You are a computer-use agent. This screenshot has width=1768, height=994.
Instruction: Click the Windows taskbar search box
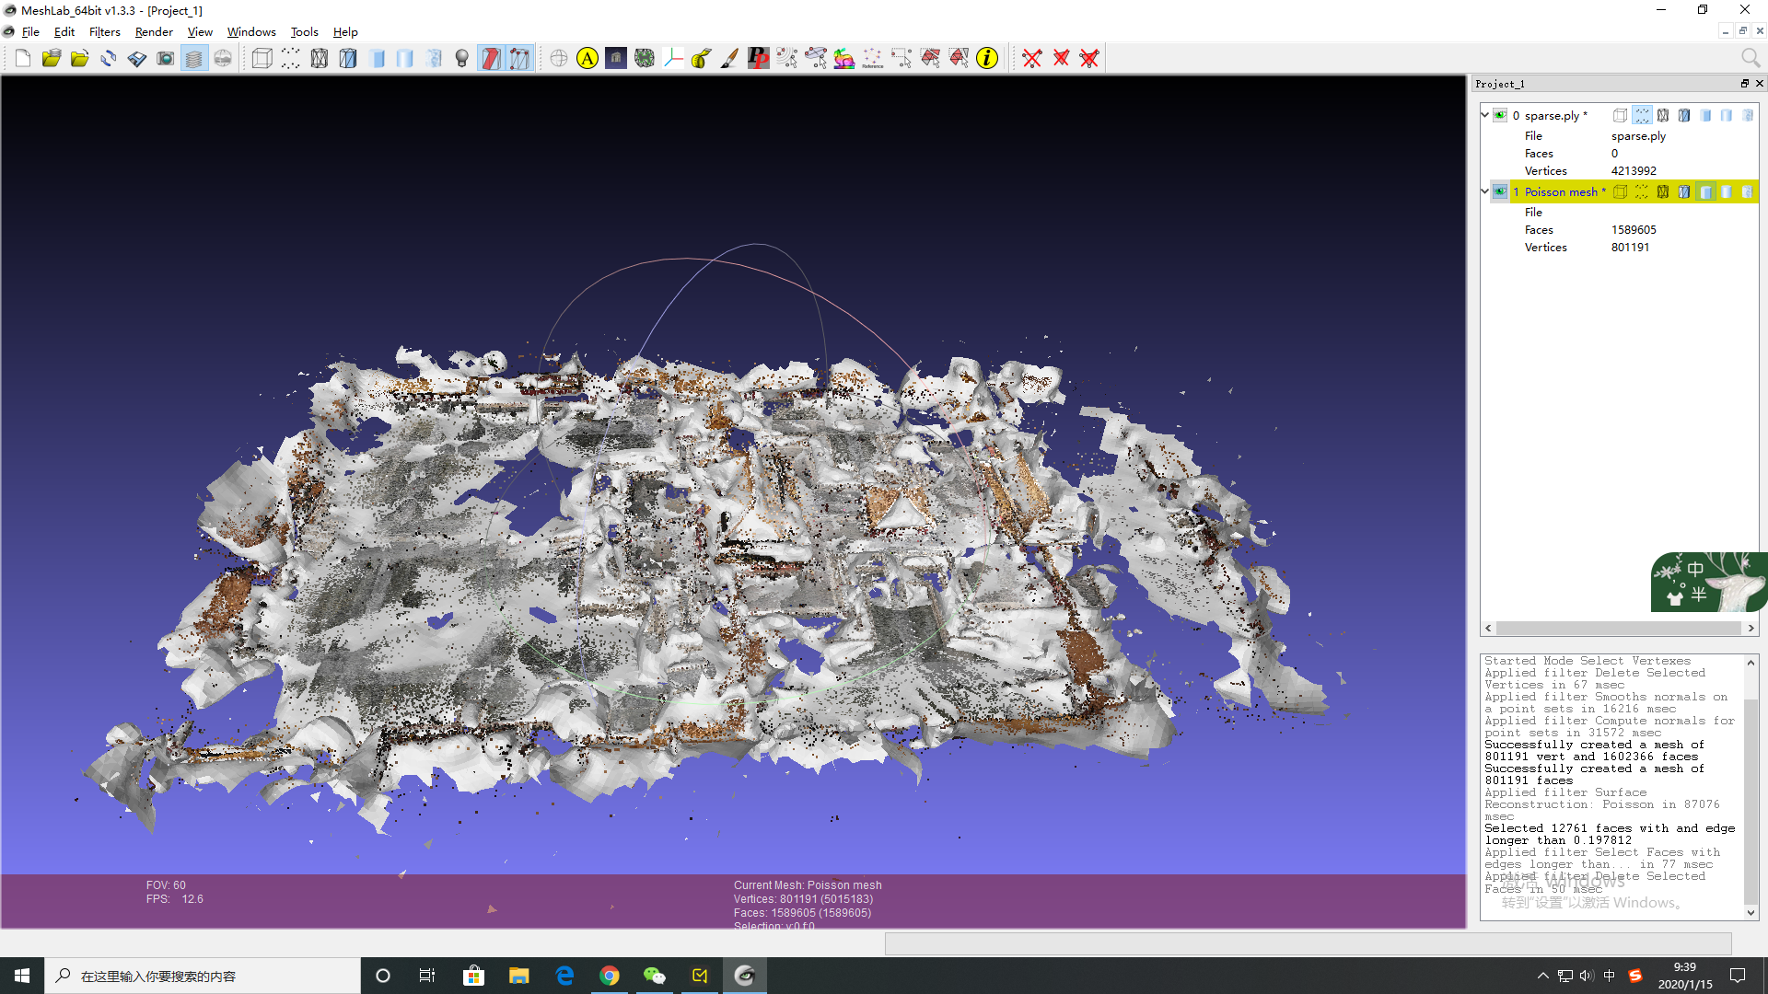coord(203,976)
